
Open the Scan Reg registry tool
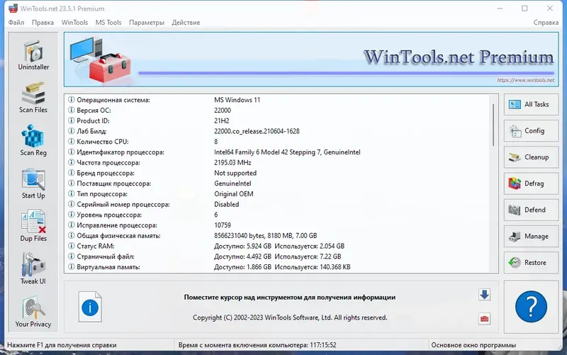tap(33, 140)
